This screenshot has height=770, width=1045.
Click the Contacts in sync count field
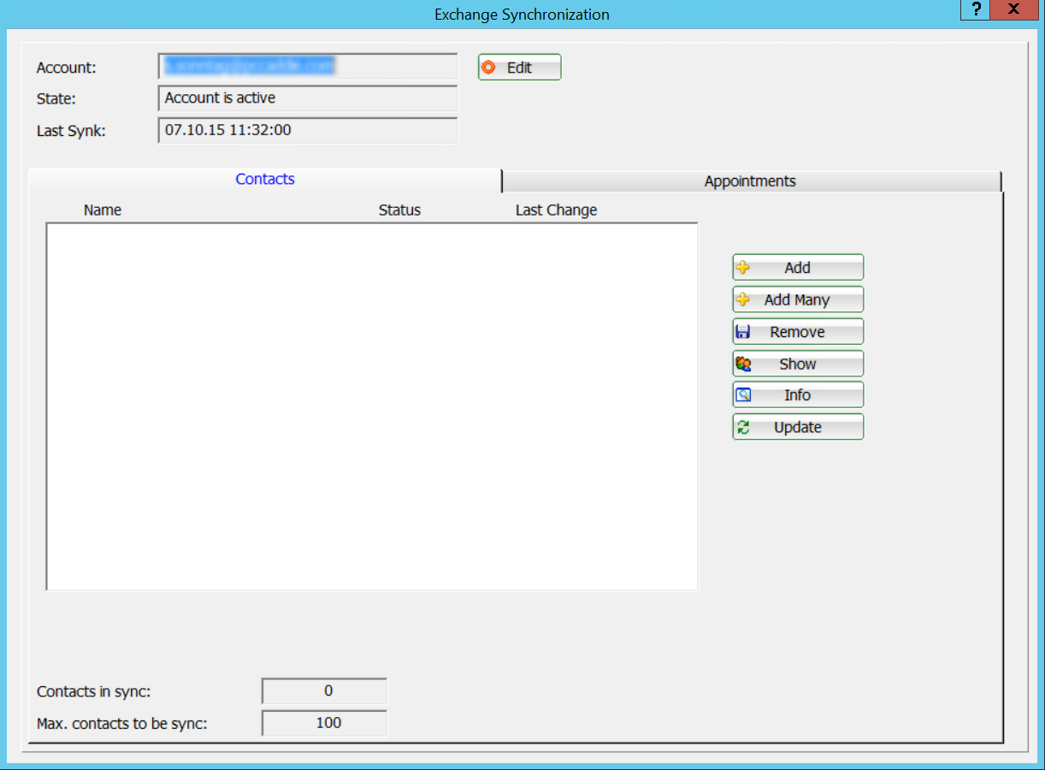point(324,691)
